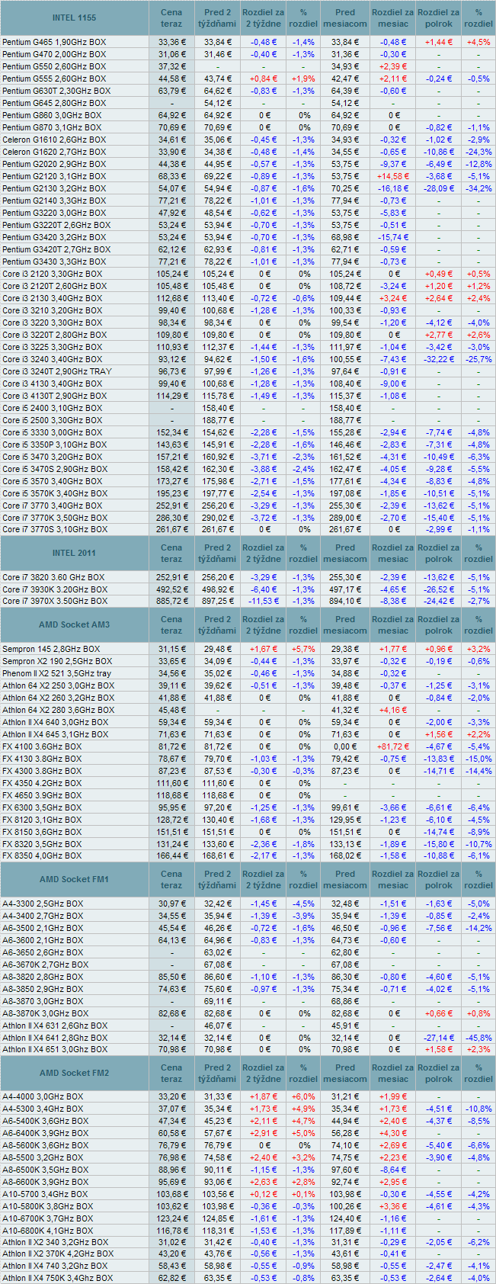Viewport: 496px width, 1284px height.
Task: Click A6-5400K 3,6GHz BOX label
Action: 45,1121
